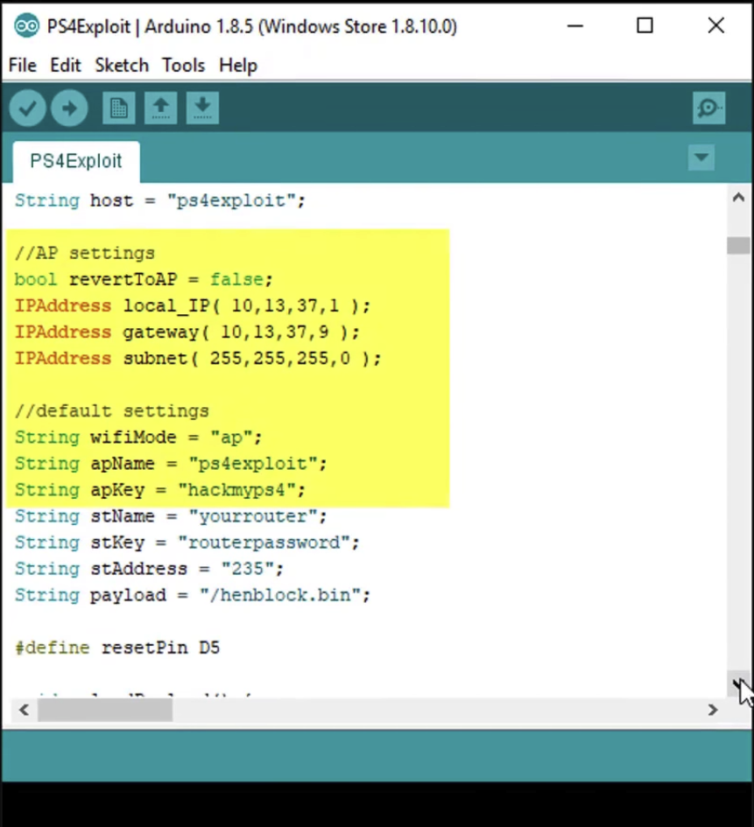The height and width of the screenshot is (827, 754).
Task: Click the Verify checkmark button
Action: 27,109
